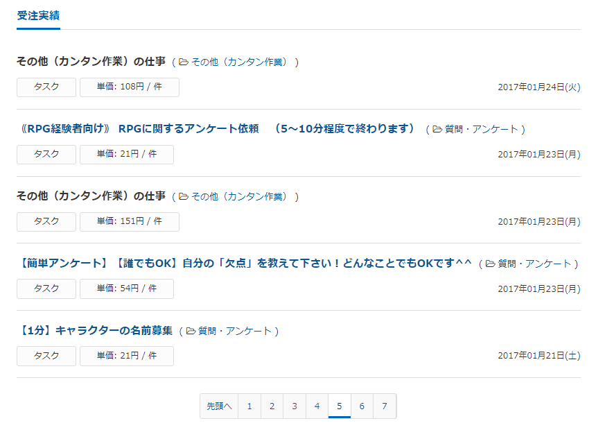Click folder icon in 欠点 survey row

click(490, 264)
